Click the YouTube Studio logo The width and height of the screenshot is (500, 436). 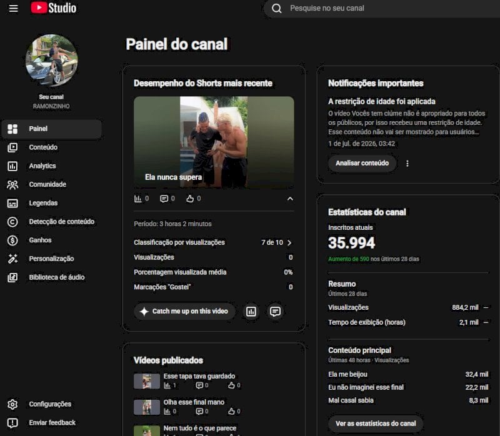54,8
